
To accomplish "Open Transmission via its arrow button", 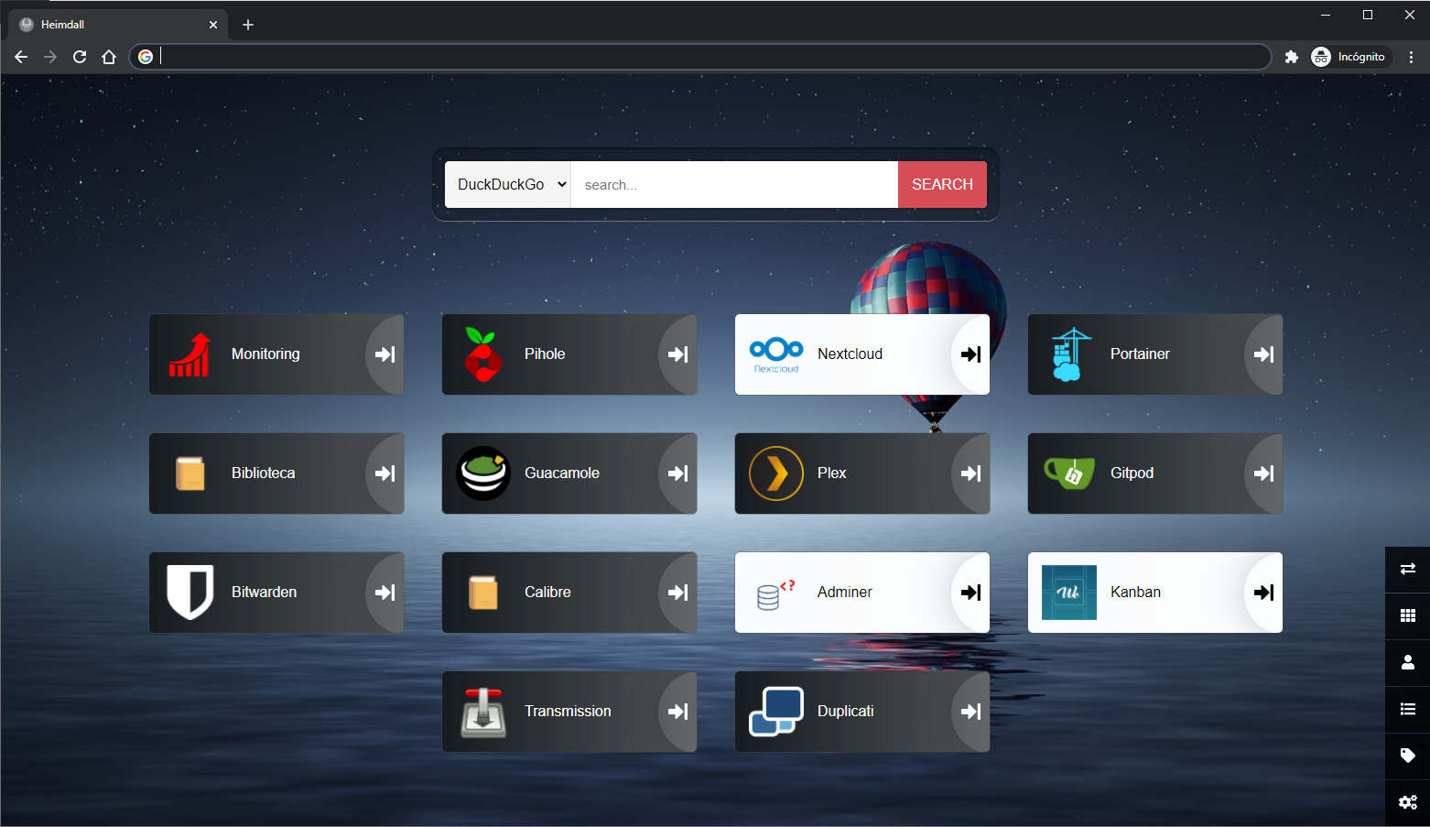I will 678,712.
